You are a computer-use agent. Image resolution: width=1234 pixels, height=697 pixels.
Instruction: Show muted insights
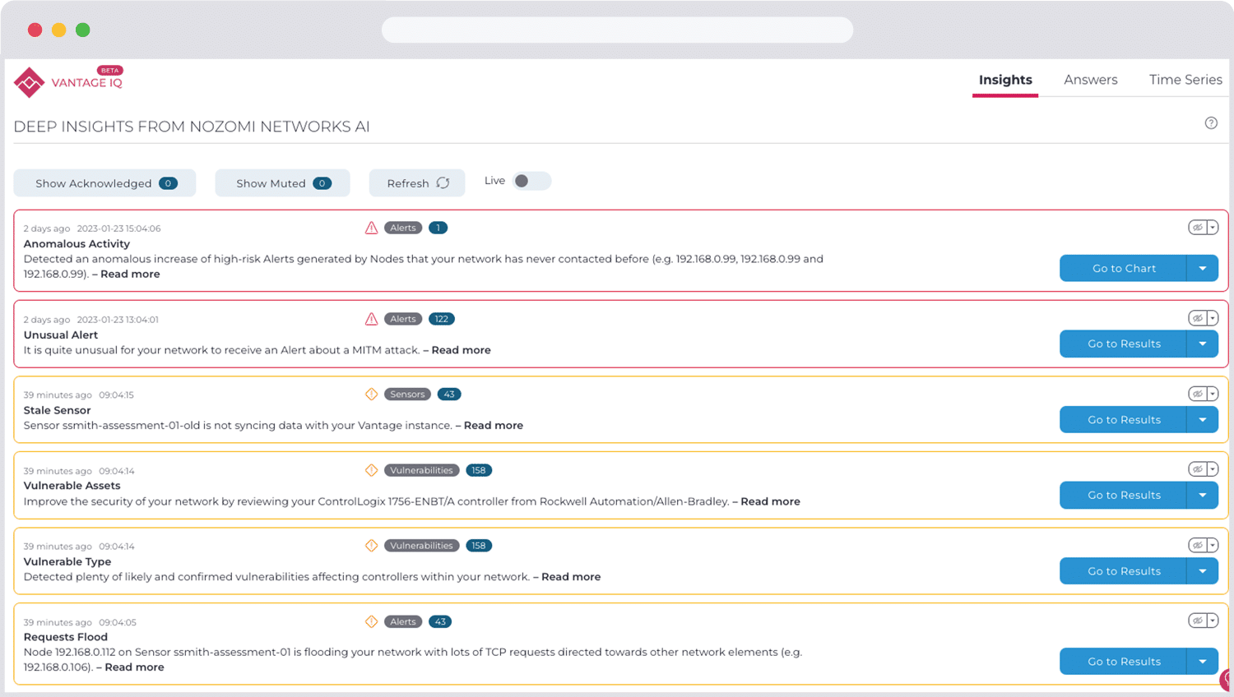282,182
